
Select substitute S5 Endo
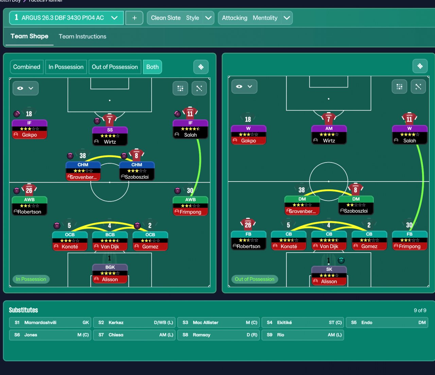coord(387,323)
